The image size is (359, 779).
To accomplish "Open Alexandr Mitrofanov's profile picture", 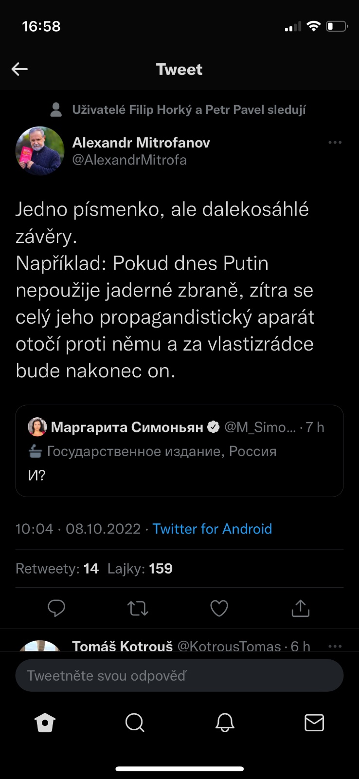I will [40, 151].
